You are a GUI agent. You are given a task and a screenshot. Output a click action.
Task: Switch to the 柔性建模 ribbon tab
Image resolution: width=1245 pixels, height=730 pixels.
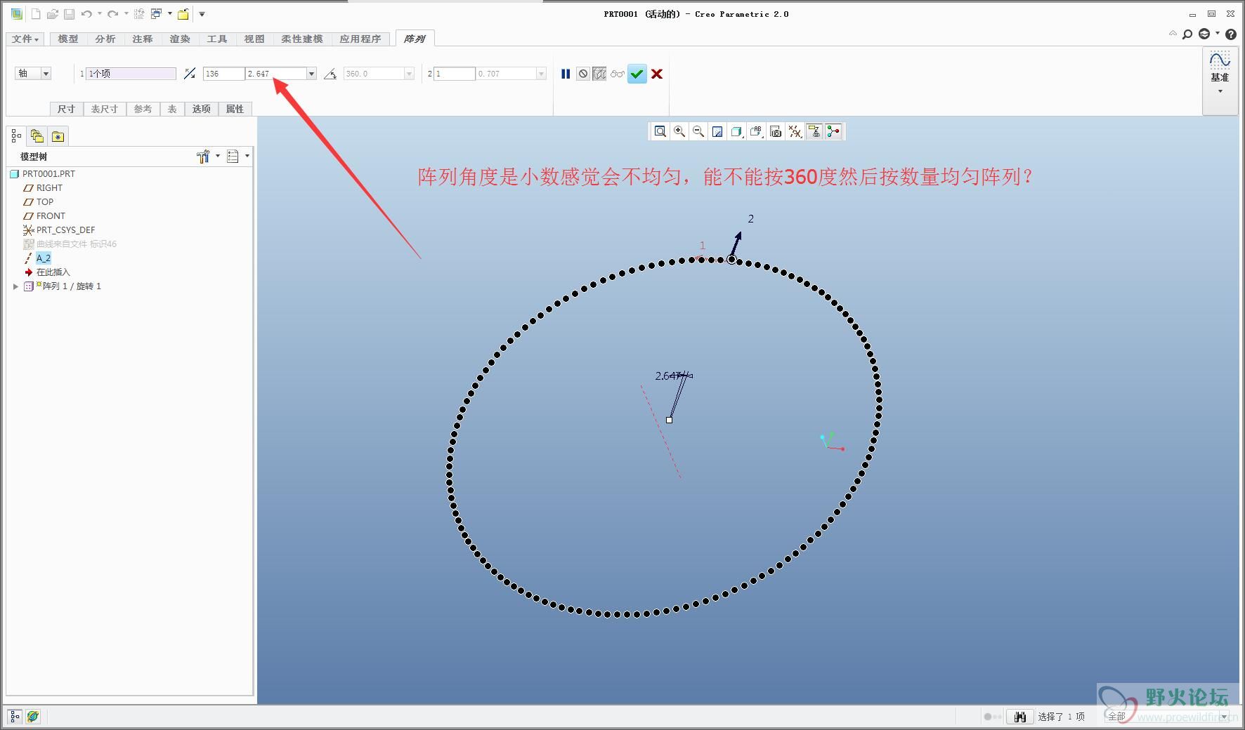click(x=302, y=39)
